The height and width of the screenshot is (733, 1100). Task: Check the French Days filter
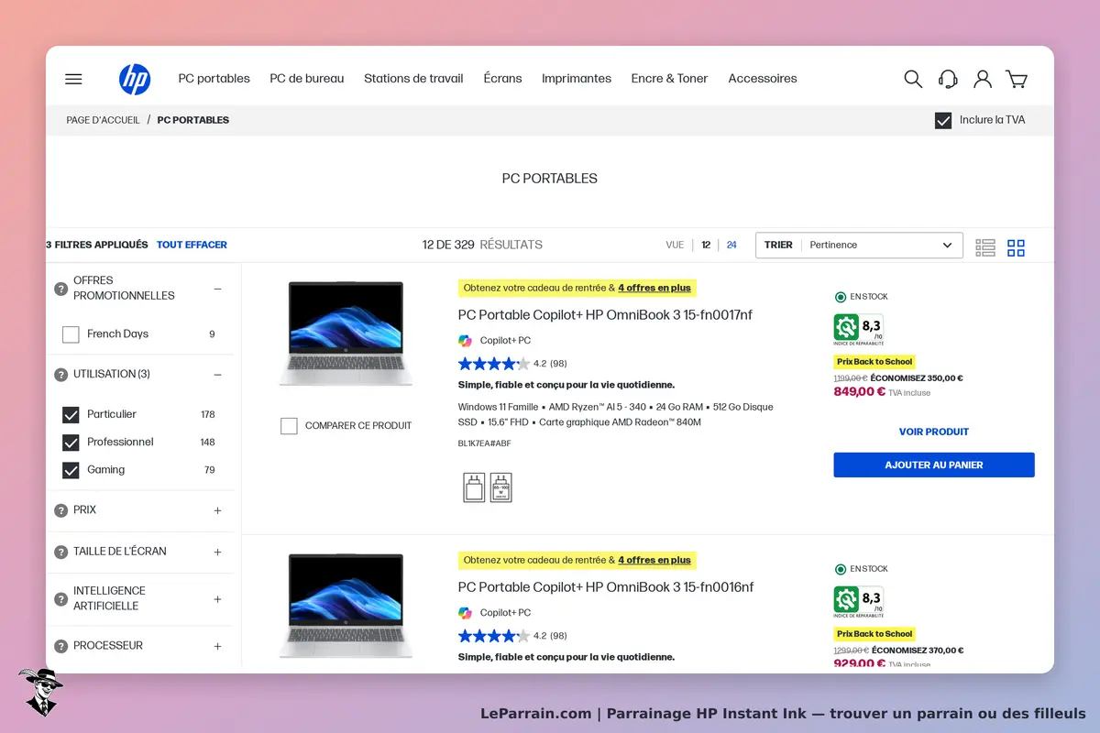(71, 334)
